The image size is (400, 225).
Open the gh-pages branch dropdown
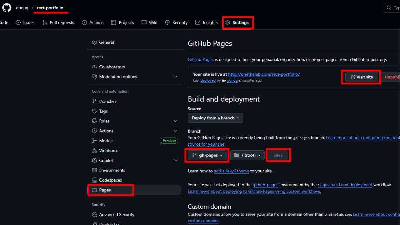click(x=207, y=155)
